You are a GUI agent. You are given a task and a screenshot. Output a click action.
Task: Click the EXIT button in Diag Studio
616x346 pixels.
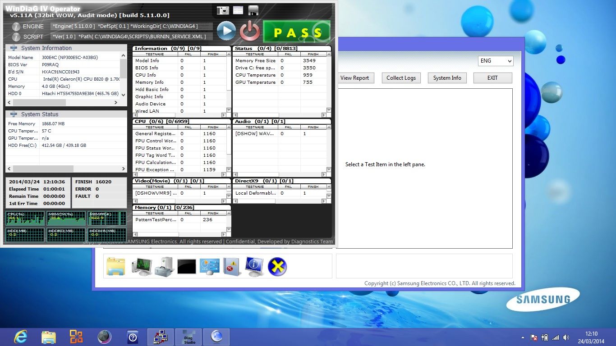(492, 78)
